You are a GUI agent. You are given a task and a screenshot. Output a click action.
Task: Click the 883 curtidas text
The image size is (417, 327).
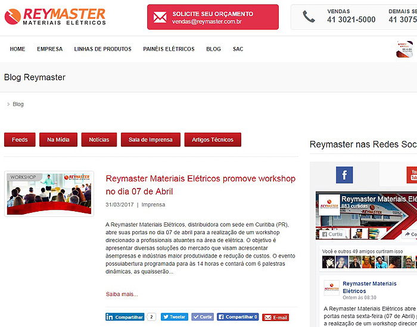click(354, 206)
